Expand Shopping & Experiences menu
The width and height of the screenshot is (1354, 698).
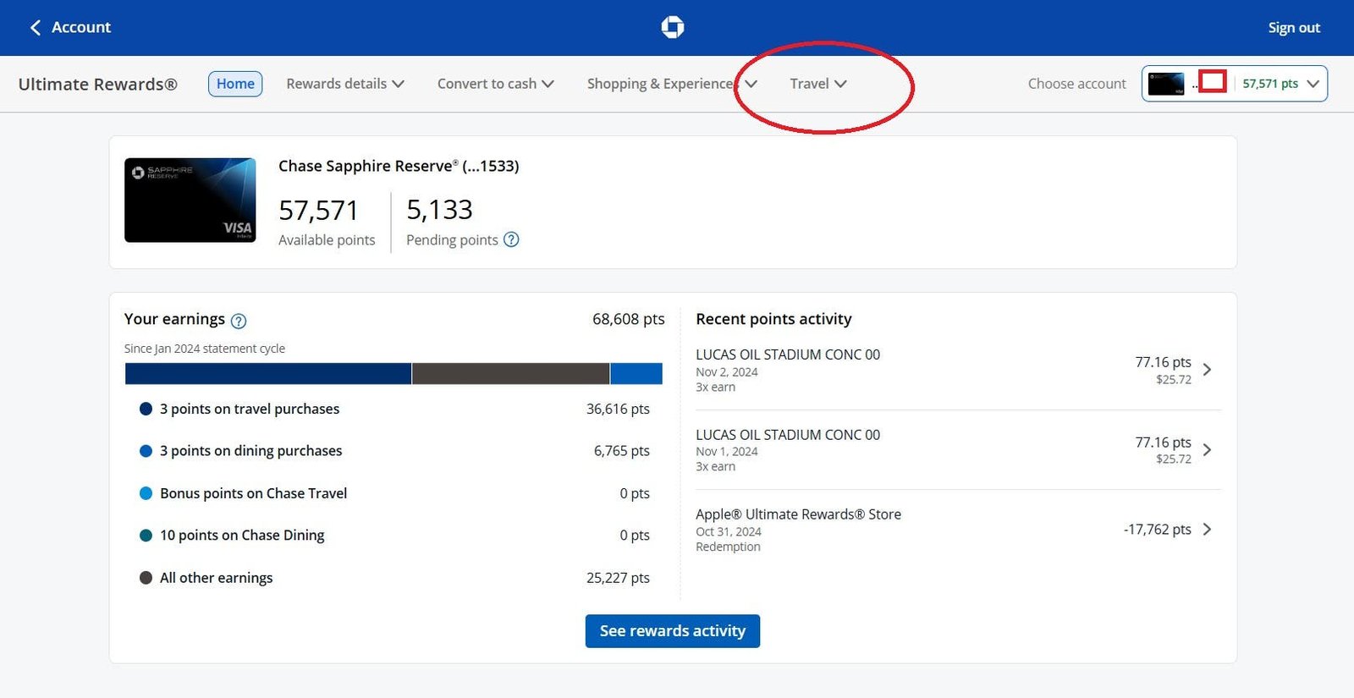[x=672, y=84]
